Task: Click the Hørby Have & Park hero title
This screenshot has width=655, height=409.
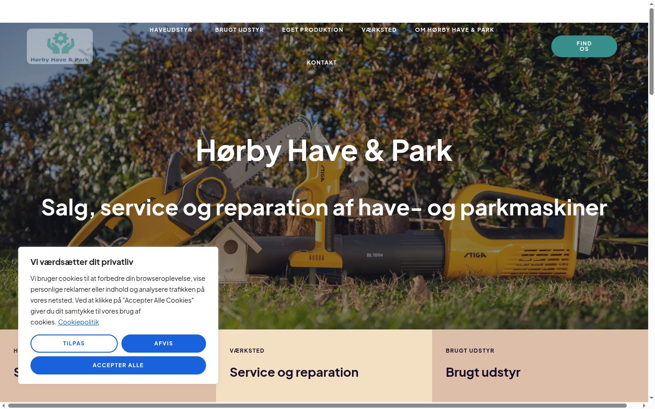Action: [x=324, y=151]
